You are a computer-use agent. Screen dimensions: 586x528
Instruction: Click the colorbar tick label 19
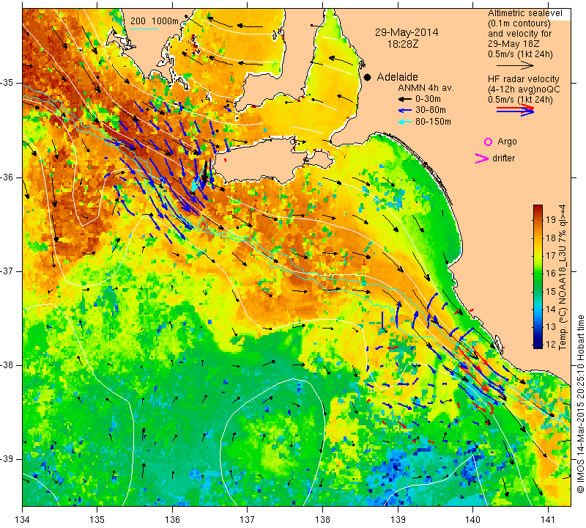(551, 220)
